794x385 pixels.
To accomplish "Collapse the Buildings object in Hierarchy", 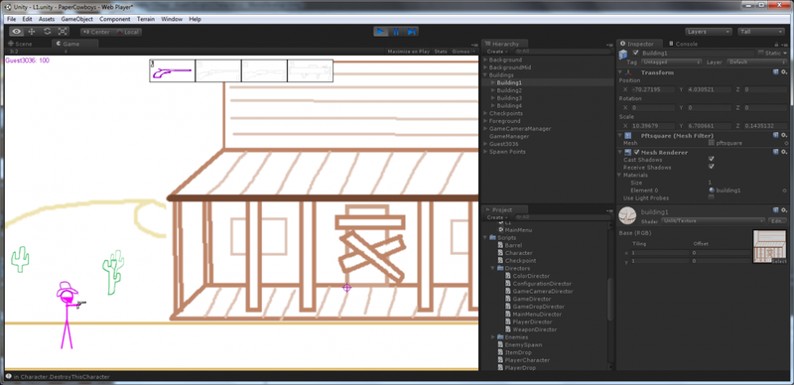I will coord(485,75).
